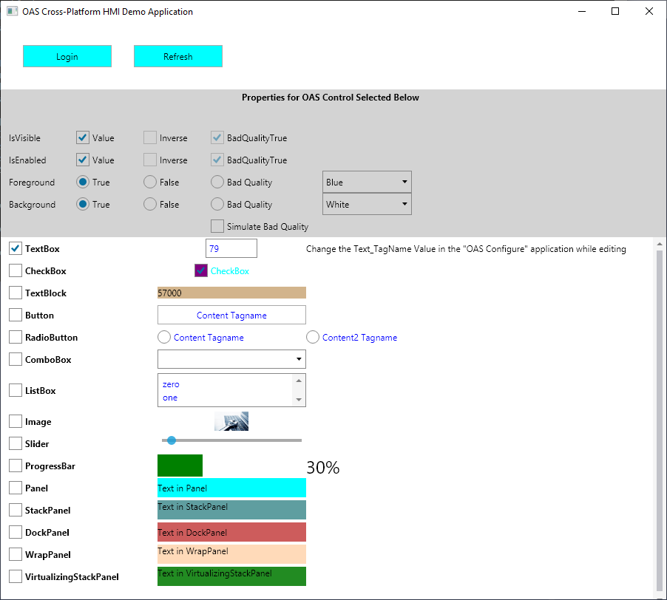Click the list box scroll down arrow
The height and width of the screenshot is (600, 667).
pos(299,400)
